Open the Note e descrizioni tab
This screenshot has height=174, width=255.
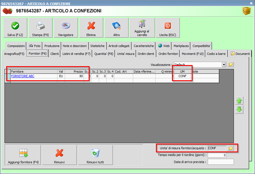pyautogui.click(x=75, y=46)
